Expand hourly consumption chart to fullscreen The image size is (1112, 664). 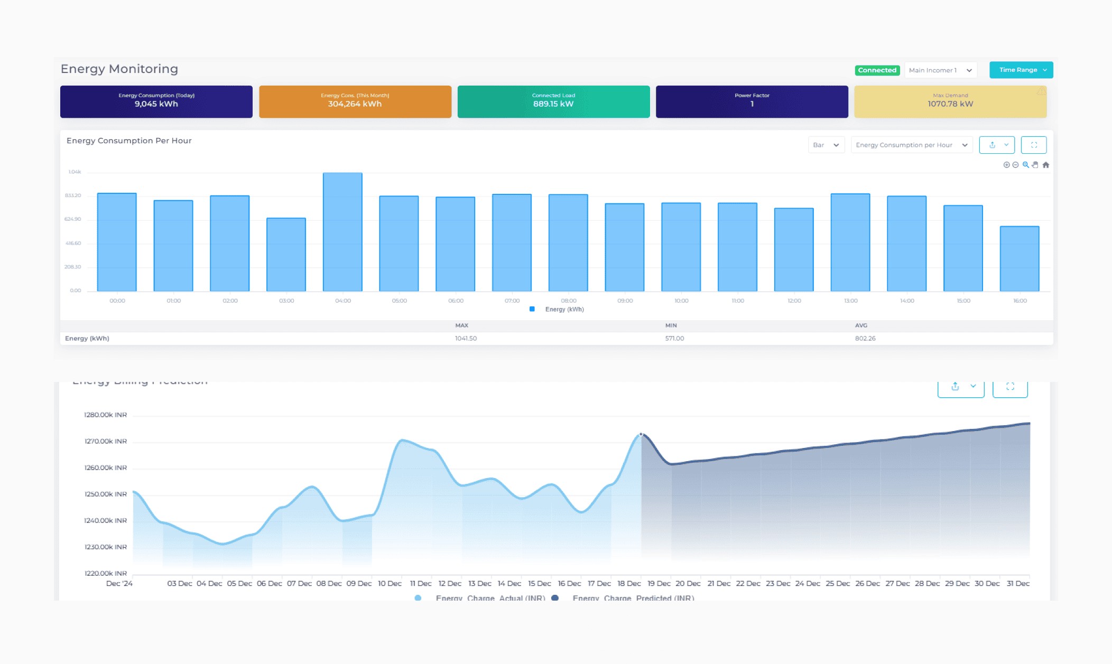point(1034,145)
